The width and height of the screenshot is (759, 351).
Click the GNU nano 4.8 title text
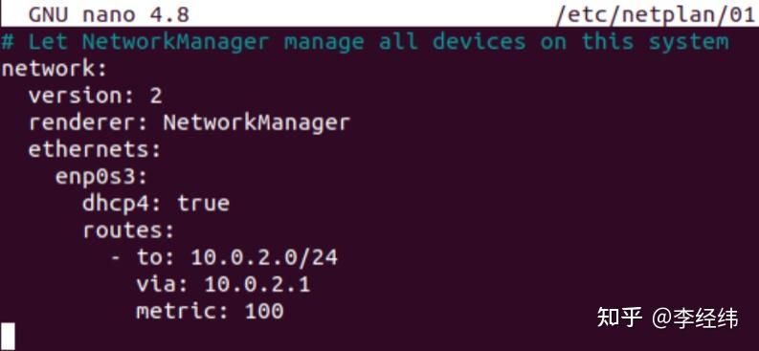pos(109,15)
